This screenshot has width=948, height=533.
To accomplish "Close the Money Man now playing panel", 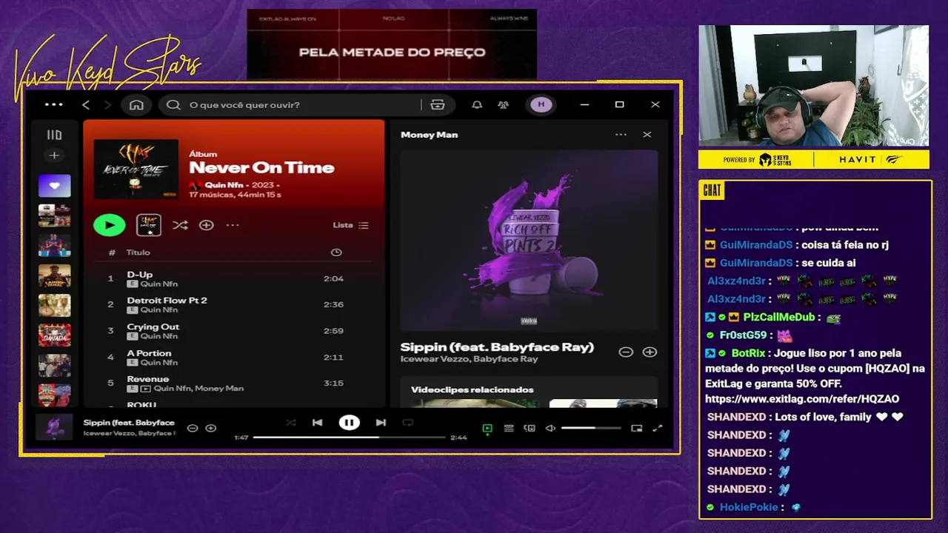I will click(x=647, y=135).
